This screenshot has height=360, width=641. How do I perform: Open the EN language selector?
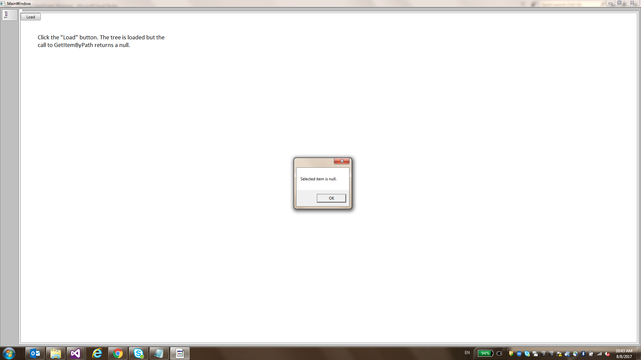[x=467, y=353]
